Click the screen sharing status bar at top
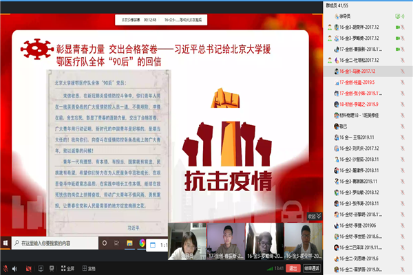 [161, 20]
